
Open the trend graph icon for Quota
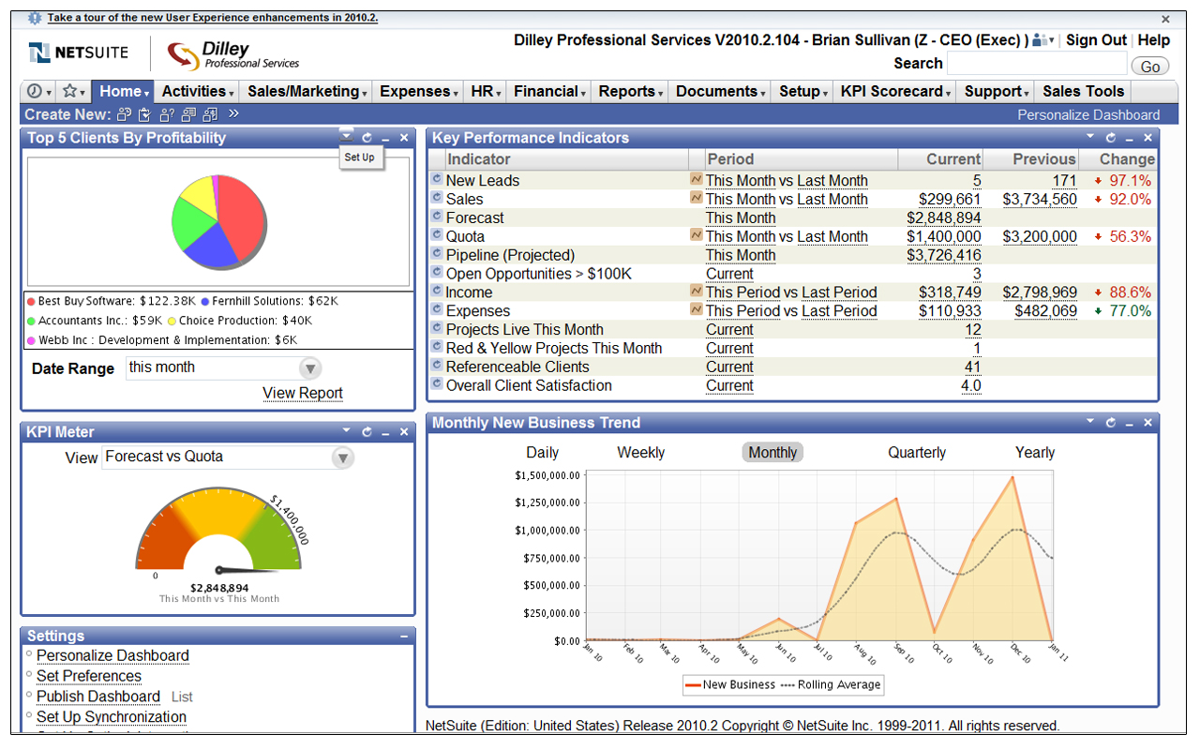697,234
